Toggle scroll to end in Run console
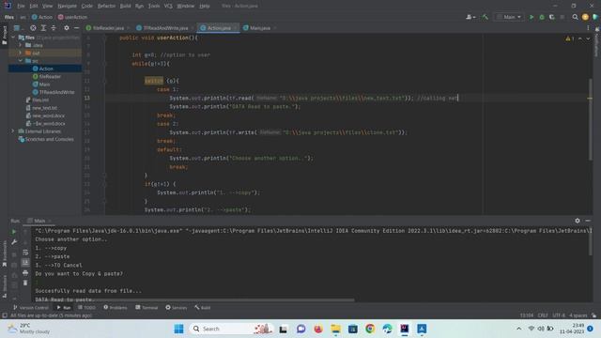The width and height of the screenshot is (601, 338). click(x=25, y=263)
